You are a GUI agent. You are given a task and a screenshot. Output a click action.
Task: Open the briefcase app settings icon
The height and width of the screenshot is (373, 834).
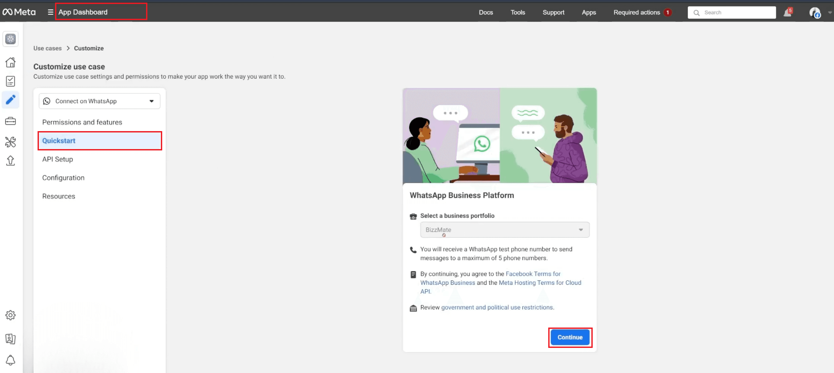pos(11,121)
